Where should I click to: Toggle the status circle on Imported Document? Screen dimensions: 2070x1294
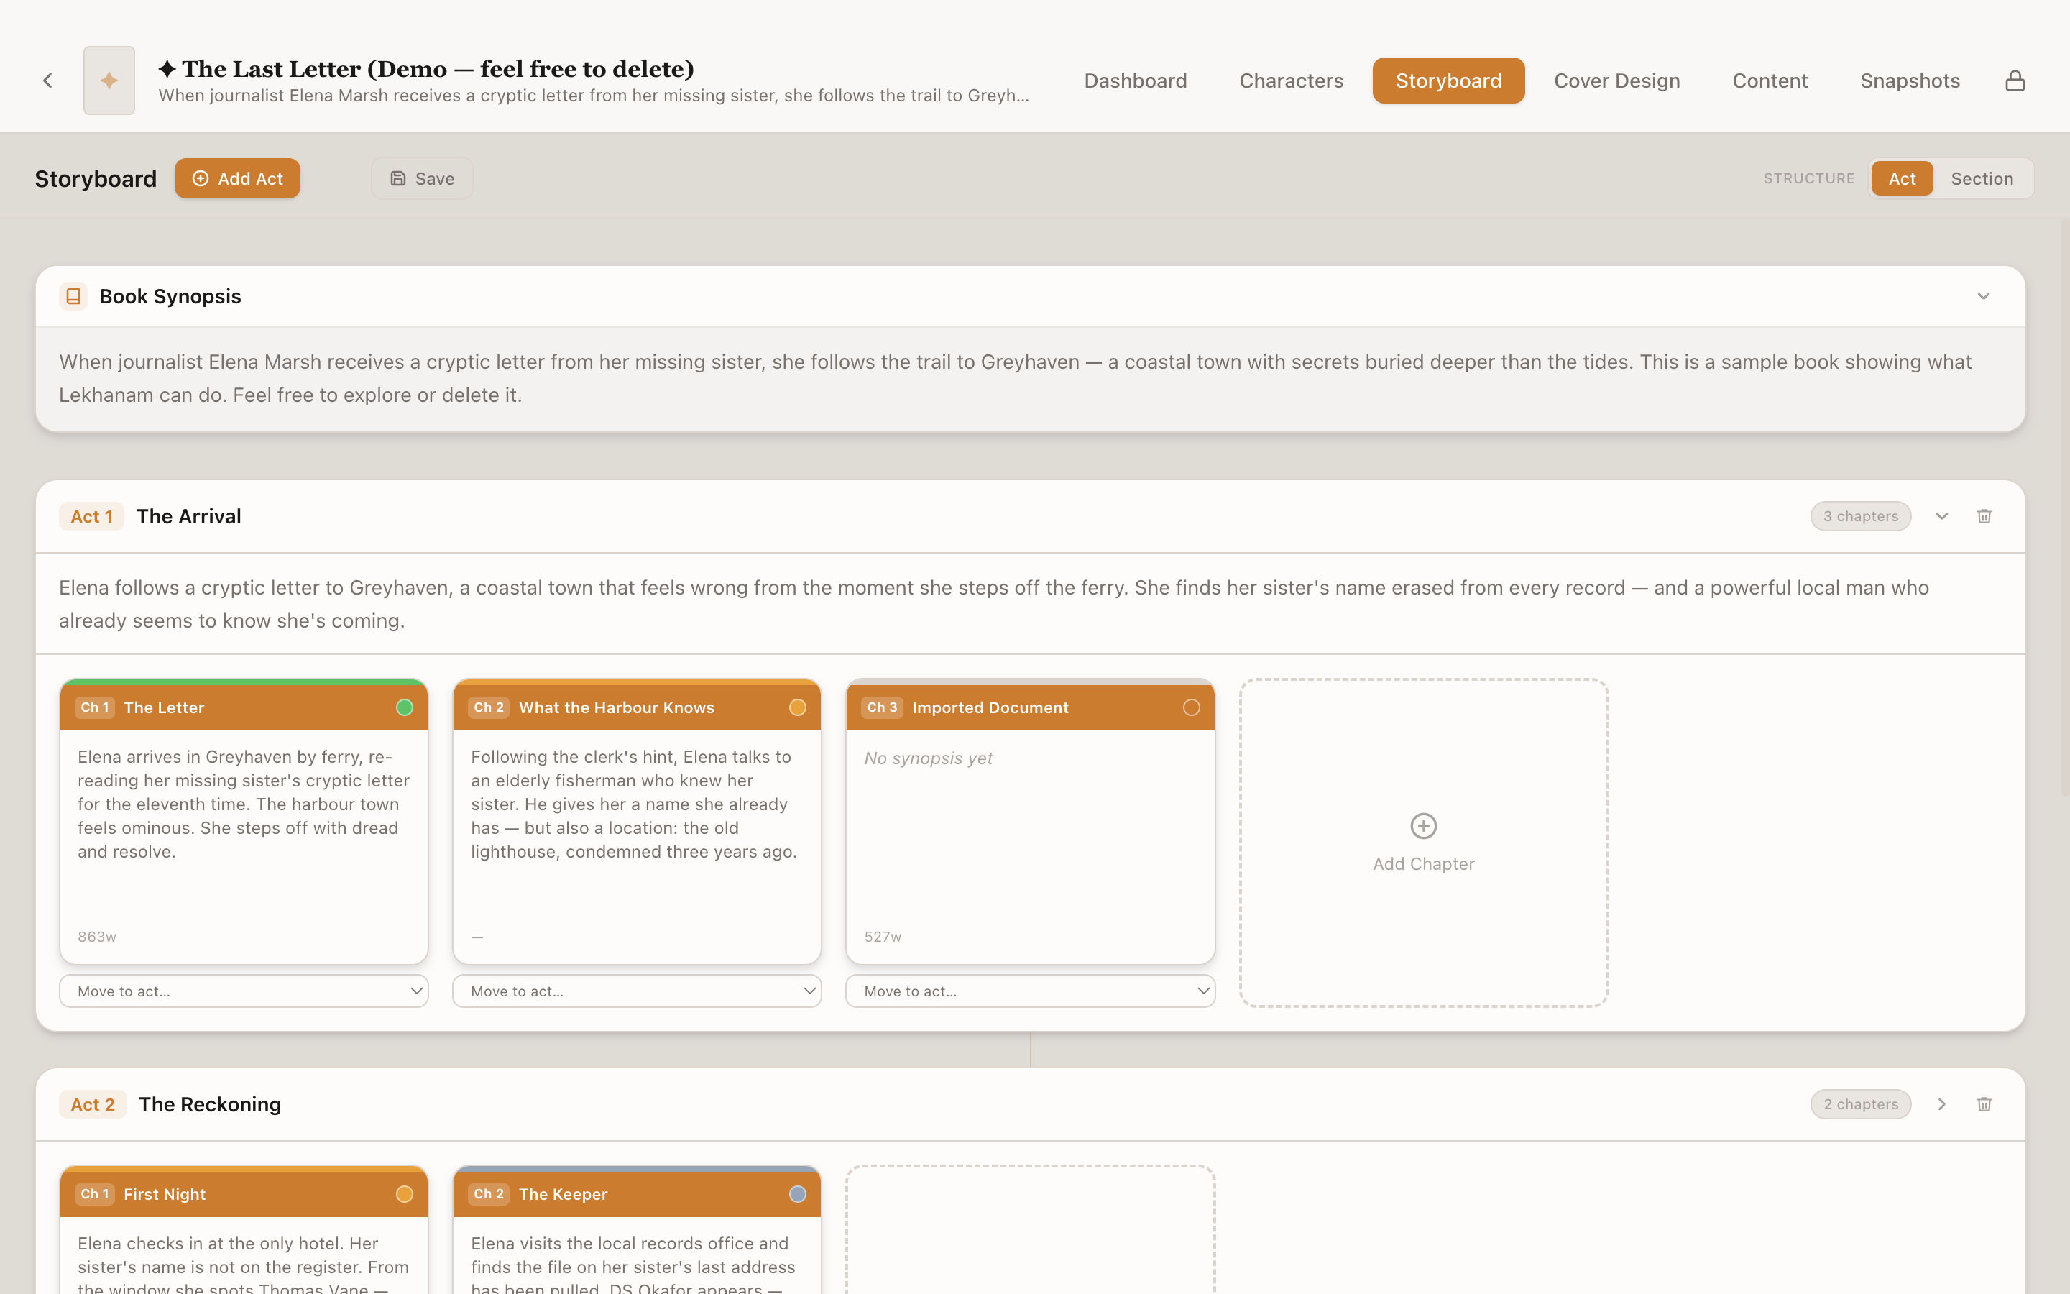(1191, 707)
